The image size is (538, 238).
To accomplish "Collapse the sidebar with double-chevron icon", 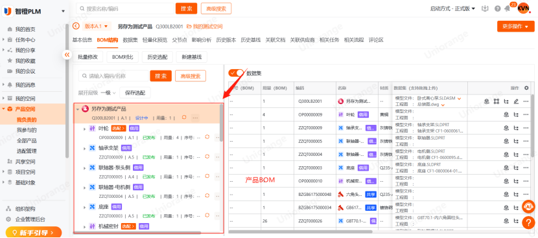I will [x=67, y=54].
